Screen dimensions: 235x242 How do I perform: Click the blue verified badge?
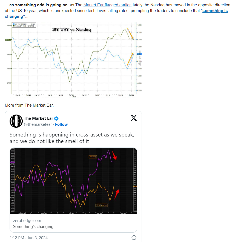pos(56,118)
